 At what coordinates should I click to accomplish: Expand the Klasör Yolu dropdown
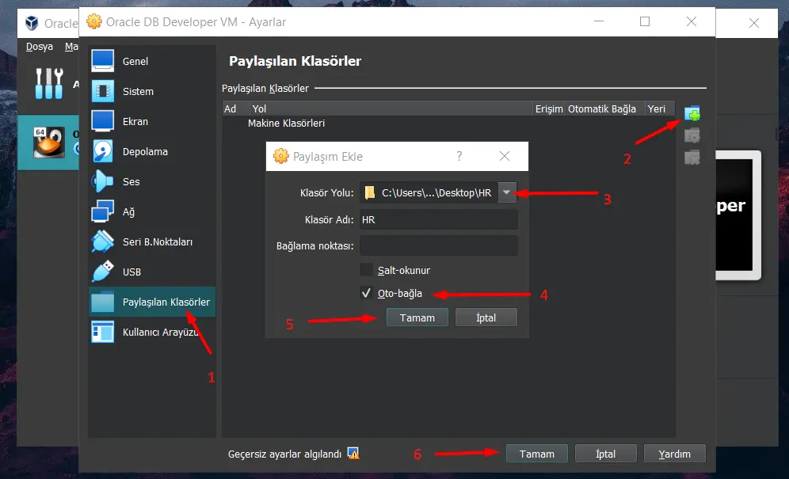pos(507,192)
